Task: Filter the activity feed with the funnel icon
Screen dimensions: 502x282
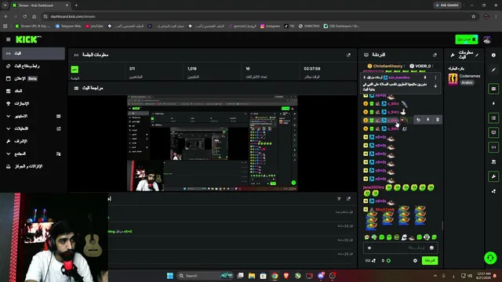Action: pos(339,199)
